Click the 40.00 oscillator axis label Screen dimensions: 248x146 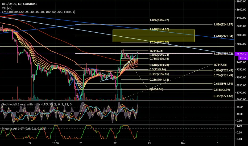pyautogui.click(x=240, y=114)
